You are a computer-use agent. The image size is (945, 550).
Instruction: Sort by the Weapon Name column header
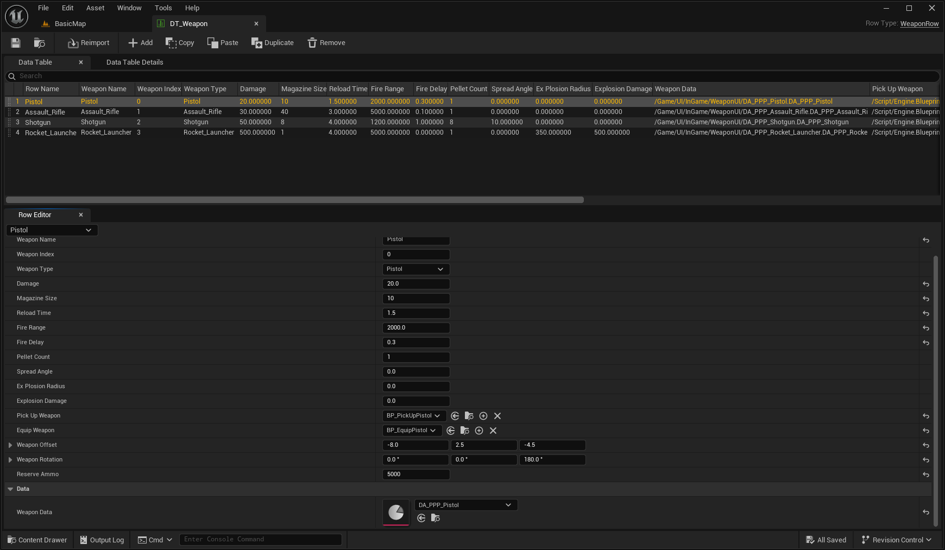pyautogui.click(x=107, y=89)
